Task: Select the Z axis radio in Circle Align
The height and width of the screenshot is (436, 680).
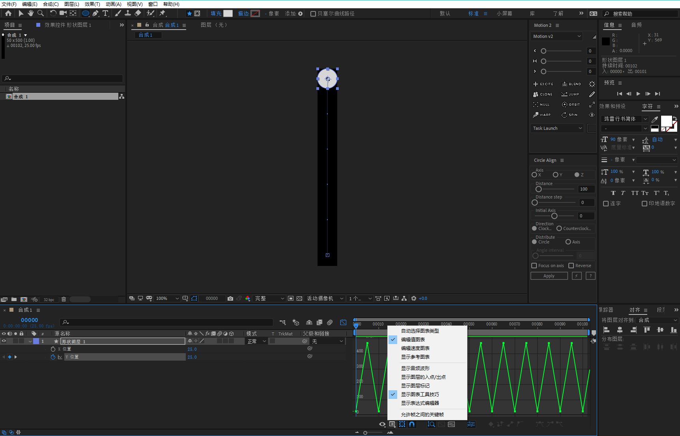Action: tap(577, 175)
